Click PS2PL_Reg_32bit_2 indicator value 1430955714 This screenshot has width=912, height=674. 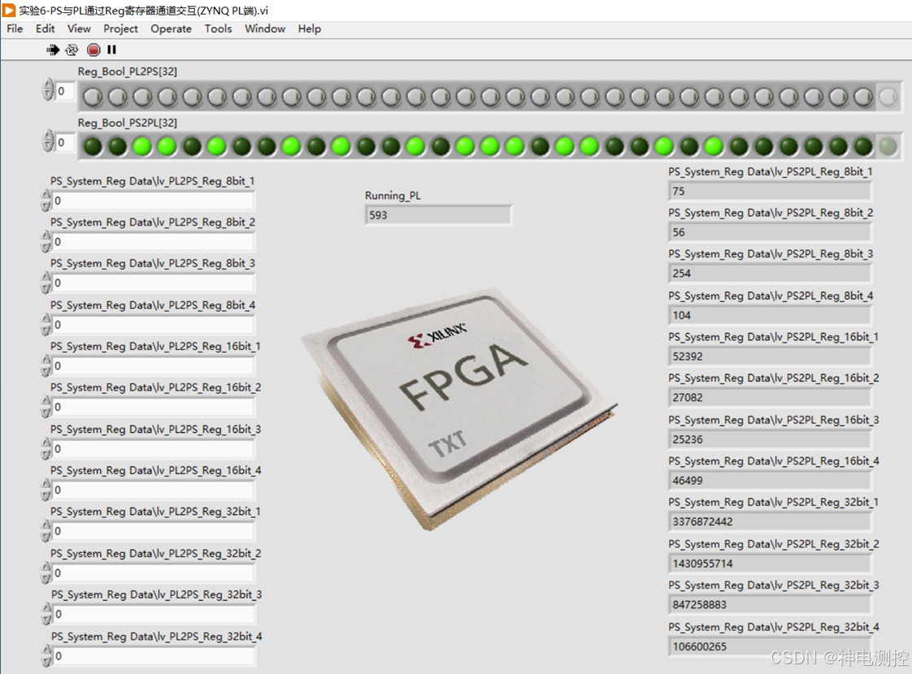point(770,564)
